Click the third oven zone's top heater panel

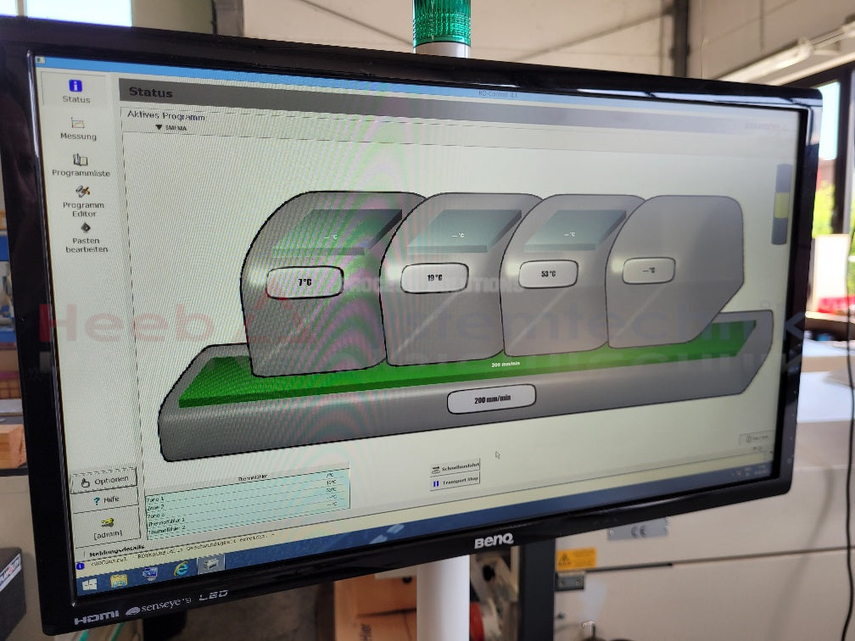(x=575, y=230)
